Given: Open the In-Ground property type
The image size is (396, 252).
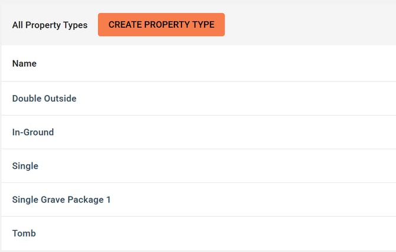Looking at the screenshot, I should [33, 132].
